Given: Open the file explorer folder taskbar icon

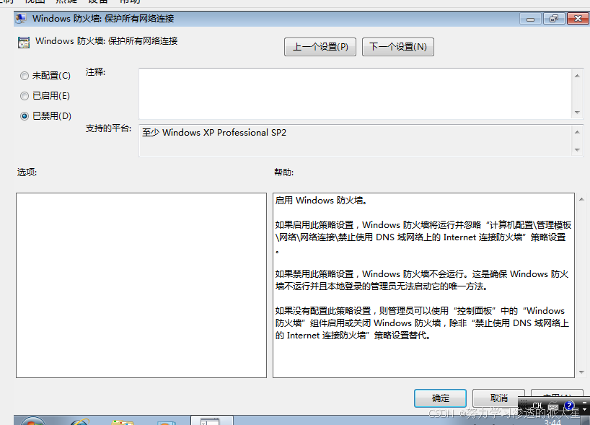Looking at the screenshot, I should pyautogui.click(x=123, y=422).
